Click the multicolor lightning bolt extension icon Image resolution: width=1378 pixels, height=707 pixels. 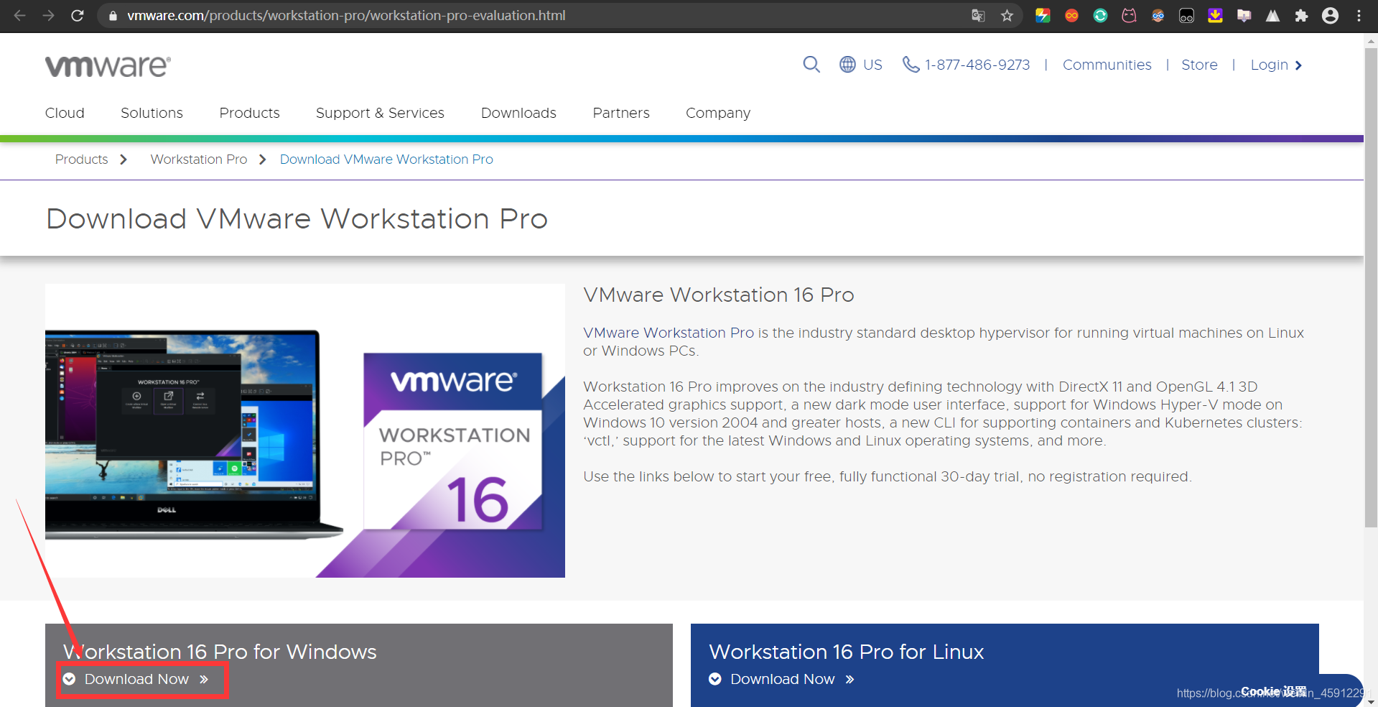pyautogui.click(x=1043, y=15)
